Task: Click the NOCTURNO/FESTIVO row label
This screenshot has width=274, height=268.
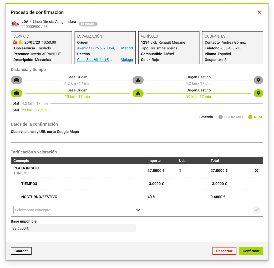Action: point(39,197)
